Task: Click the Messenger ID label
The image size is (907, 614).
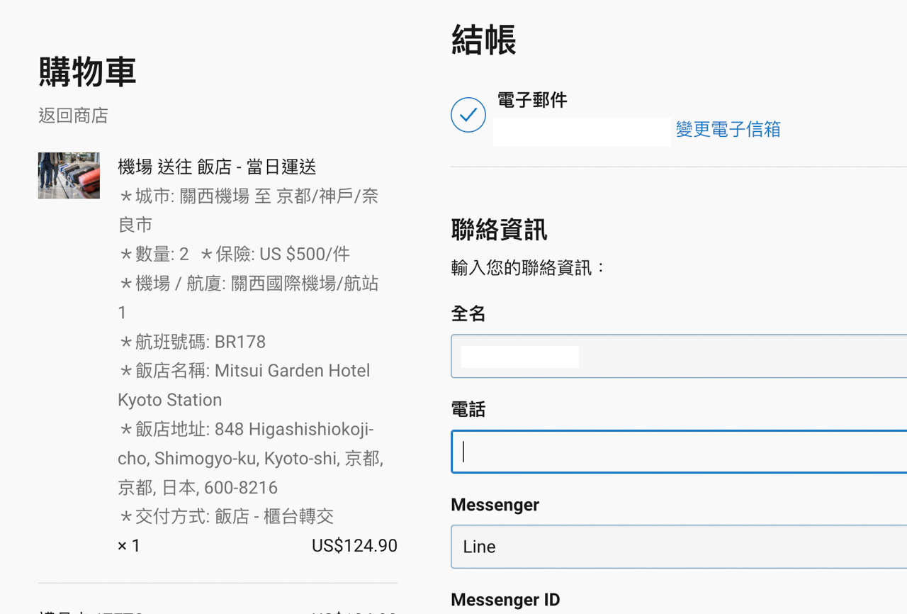Action: (x=505, y=600)
